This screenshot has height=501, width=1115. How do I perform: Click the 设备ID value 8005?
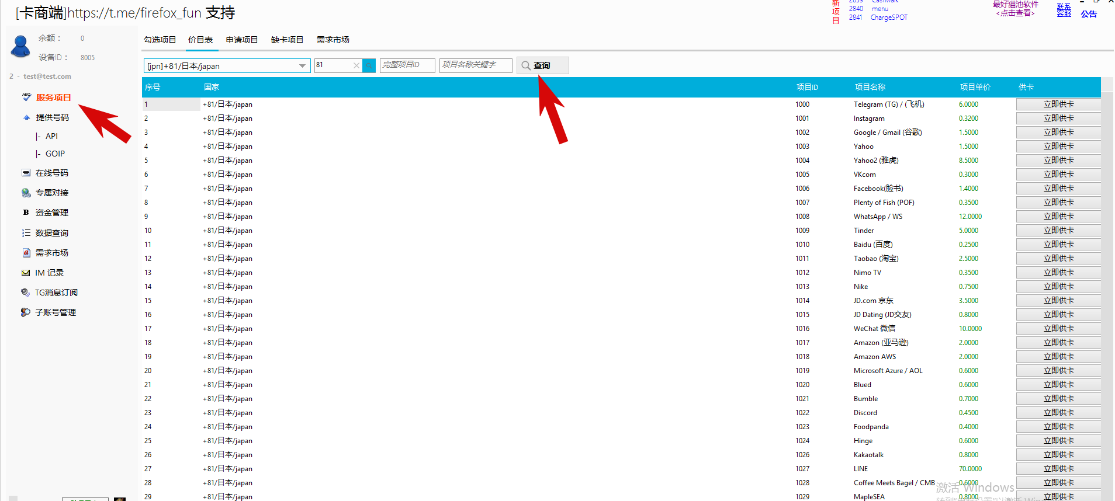[x=88, y=57]
